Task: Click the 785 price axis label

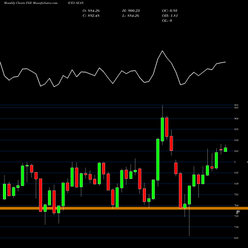Action: click(236, 194)
